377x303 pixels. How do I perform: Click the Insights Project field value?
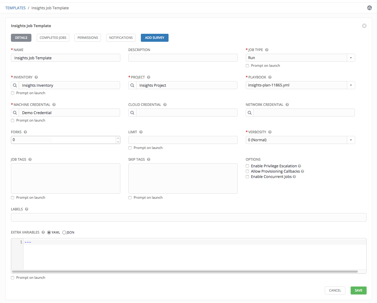pos(187,85)
